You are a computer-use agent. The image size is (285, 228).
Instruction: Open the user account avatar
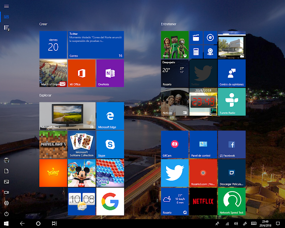(x=7, y=160)
